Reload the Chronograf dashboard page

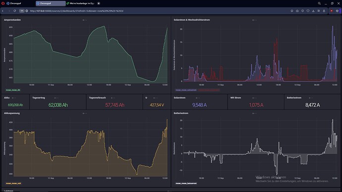click(x=14, y=11)
